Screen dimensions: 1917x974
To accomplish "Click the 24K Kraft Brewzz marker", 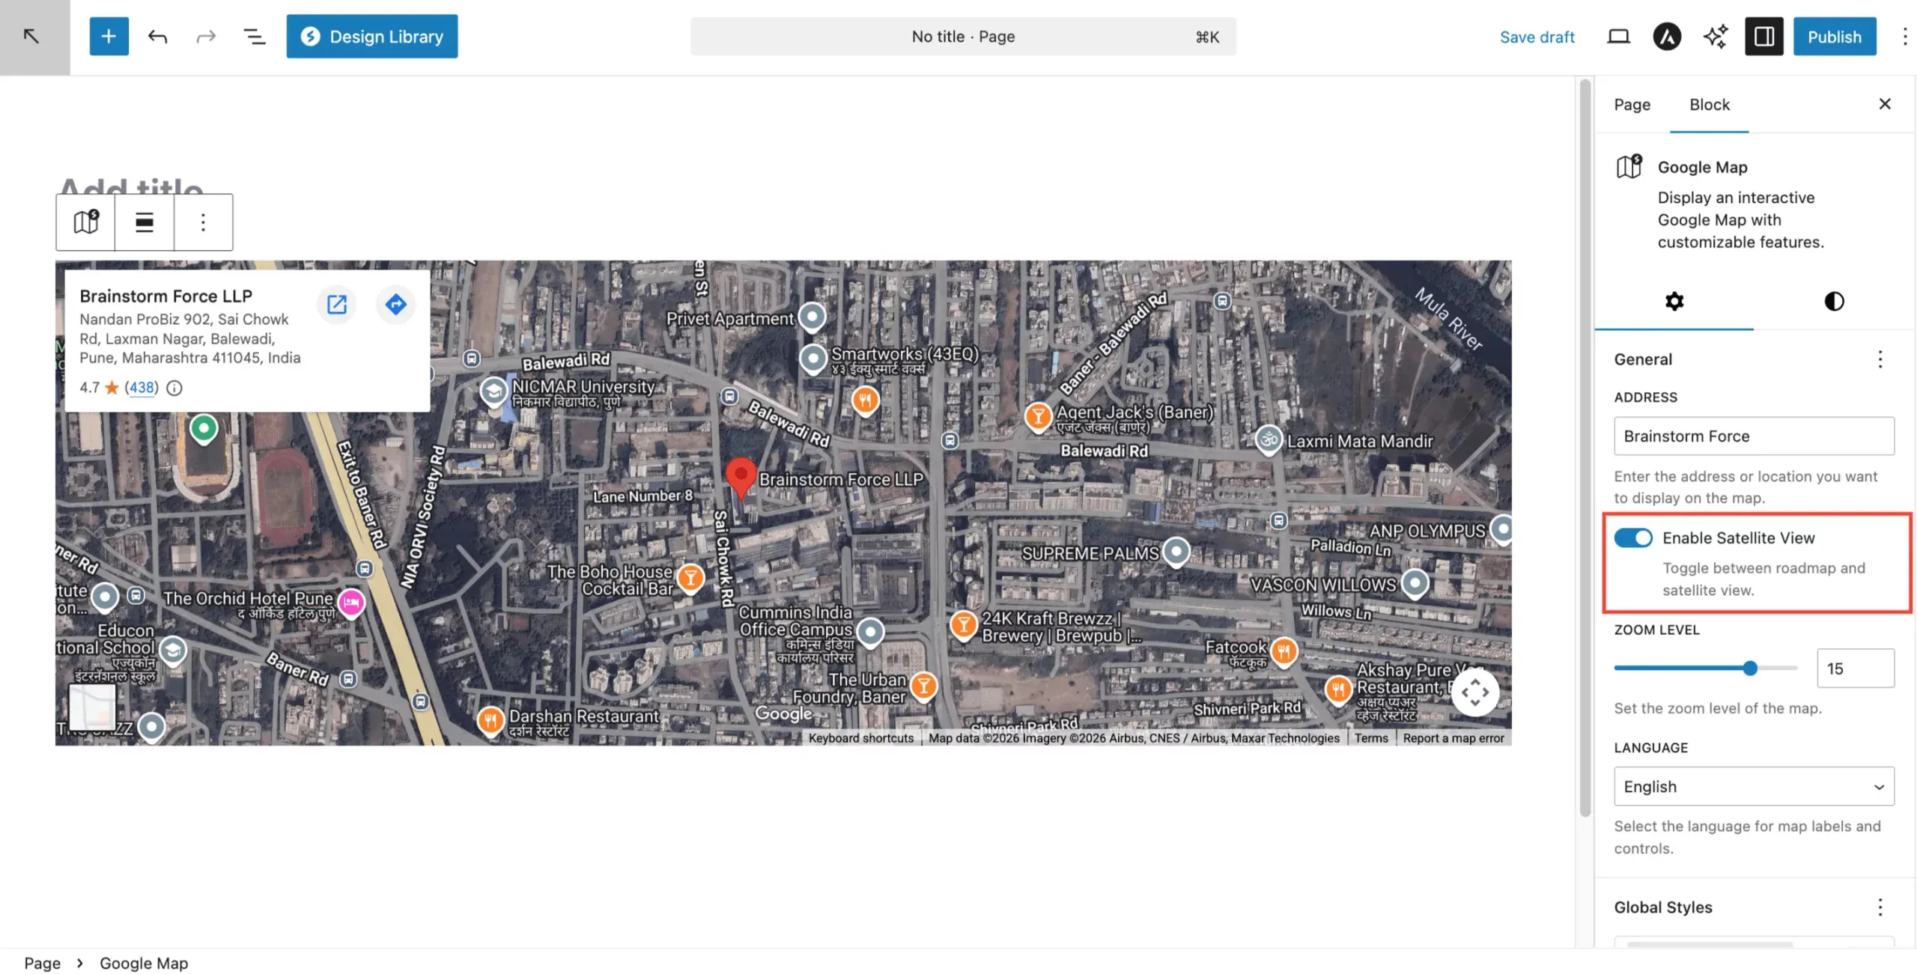I will pos(964,624).
